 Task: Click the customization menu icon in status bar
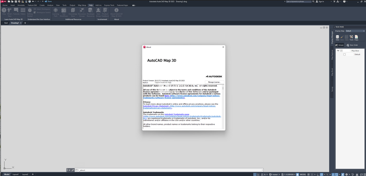(364, 174)
